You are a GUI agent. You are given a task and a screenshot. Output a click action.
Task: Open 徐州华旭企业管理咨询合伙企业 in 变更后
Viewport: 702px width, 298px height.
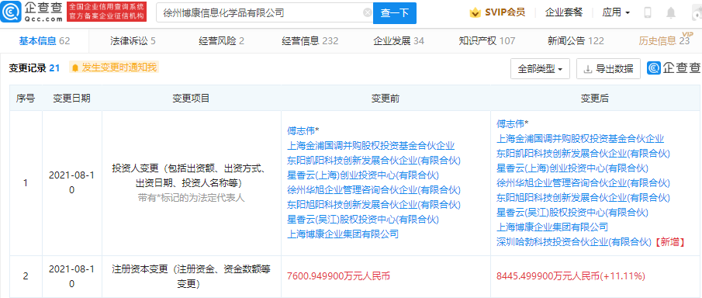[583, 182]
